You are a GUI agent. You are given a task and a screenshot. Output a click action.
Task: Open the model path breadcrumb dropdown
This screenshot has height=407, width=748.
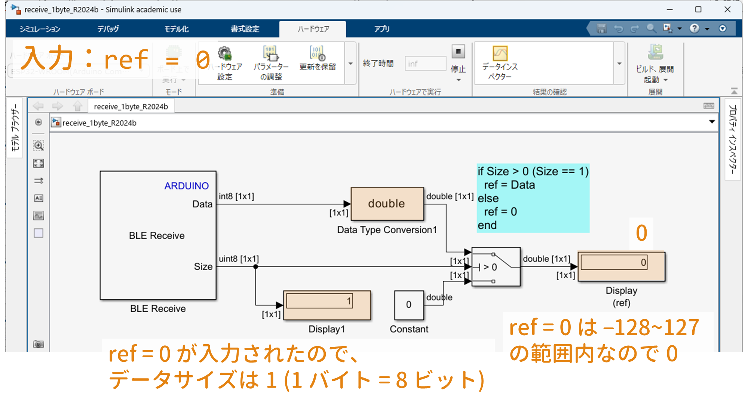tap(712, 122)
